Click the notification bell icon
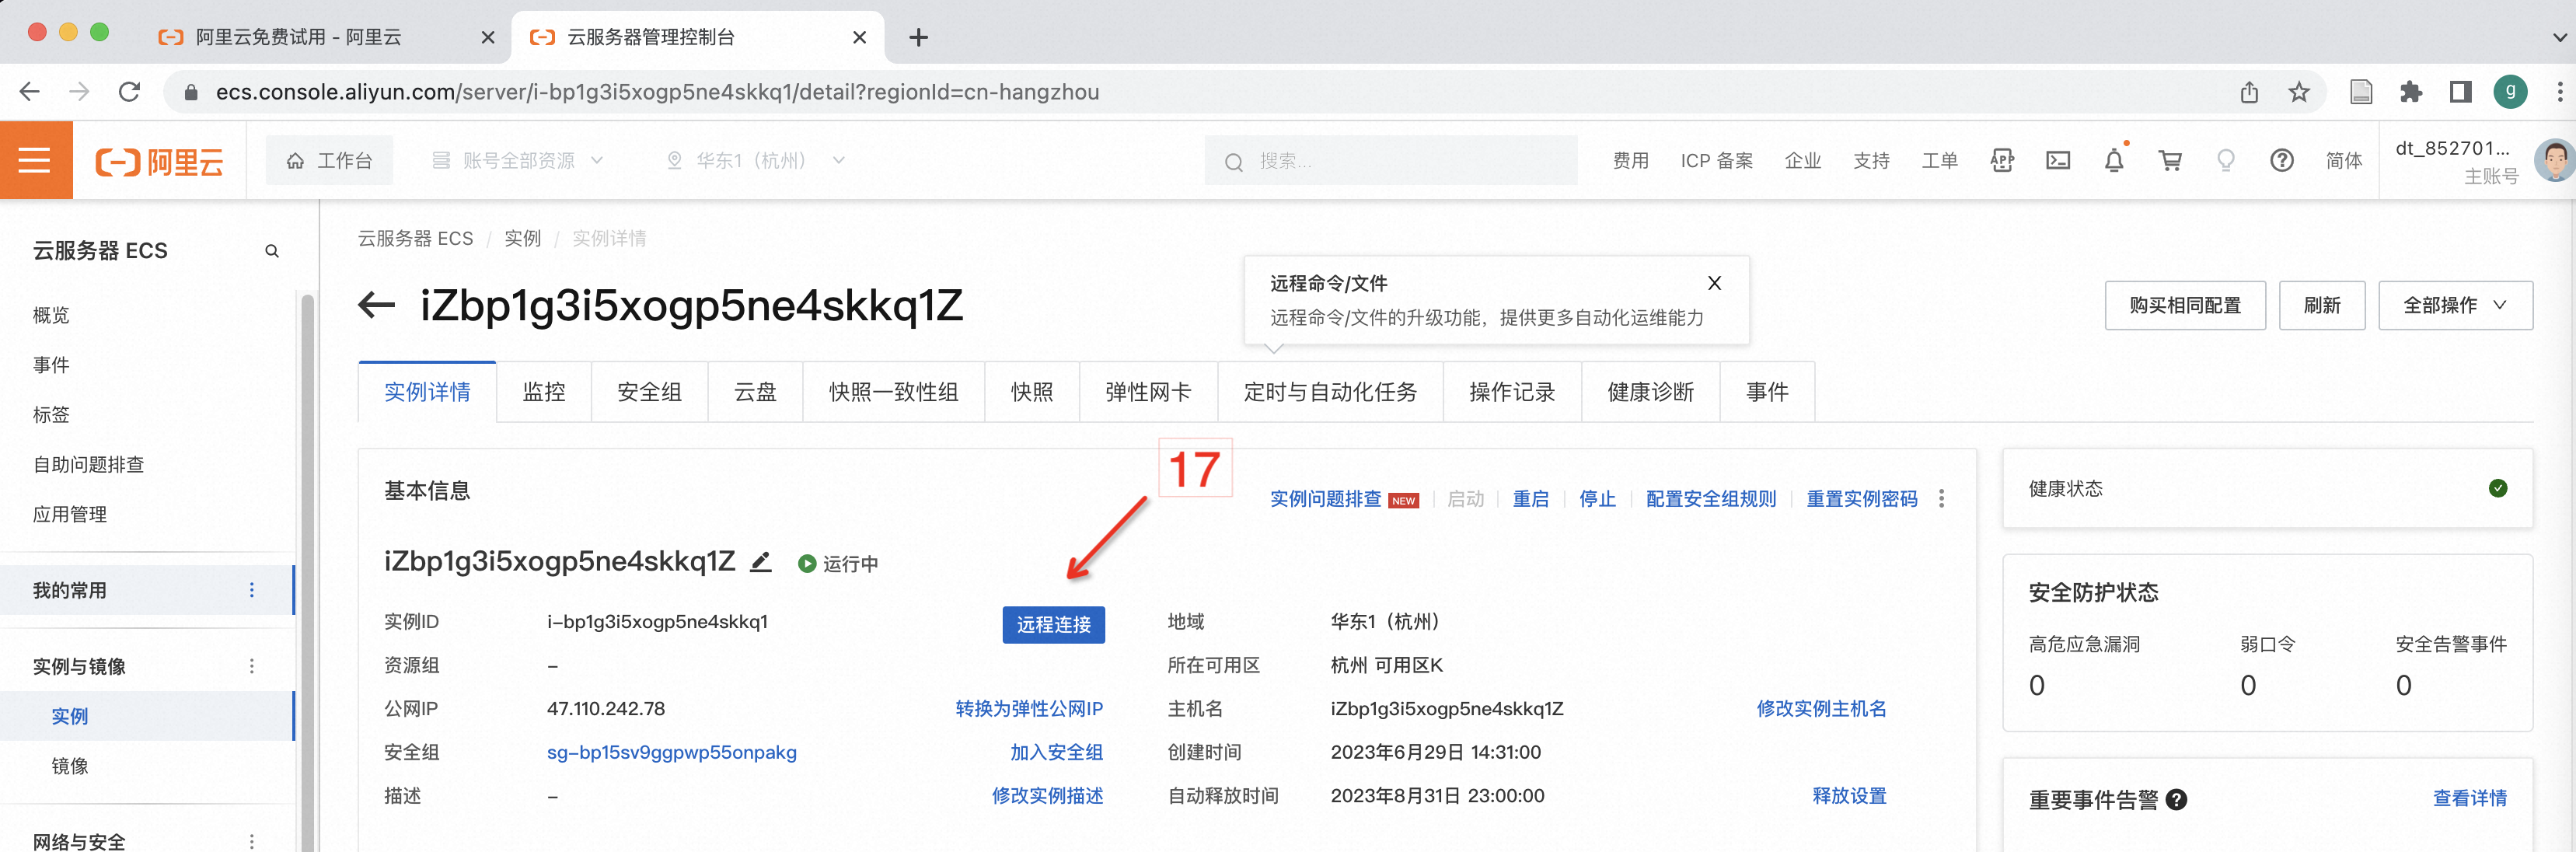 click(2113, 160)
